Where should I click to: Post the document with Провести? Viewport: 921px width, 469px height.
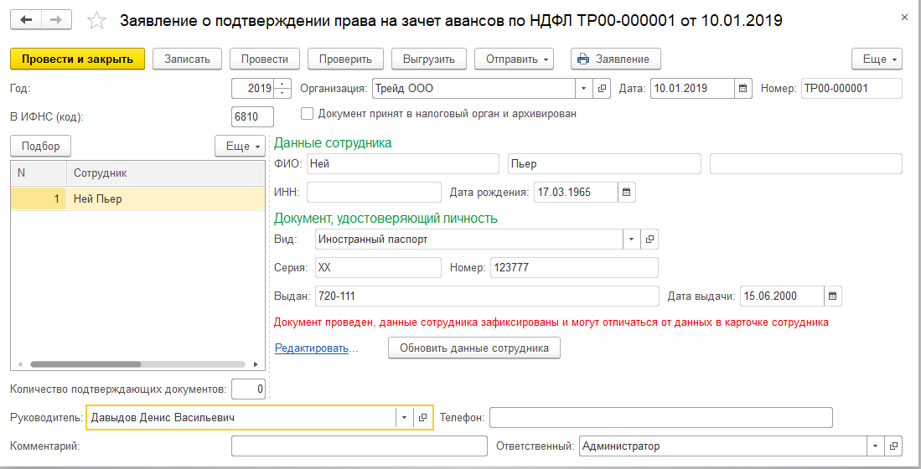click(264, 59)
